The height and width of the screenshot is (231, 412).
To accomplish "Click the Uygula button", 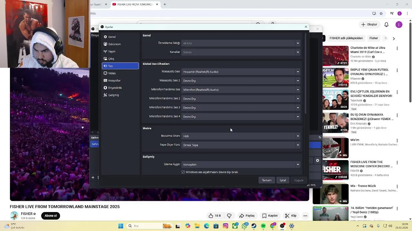I will [x=299, y=180].
